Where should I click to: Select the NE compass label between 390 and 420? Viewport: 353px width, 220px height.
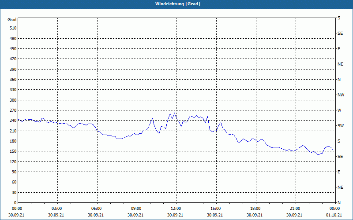[340, 64]
